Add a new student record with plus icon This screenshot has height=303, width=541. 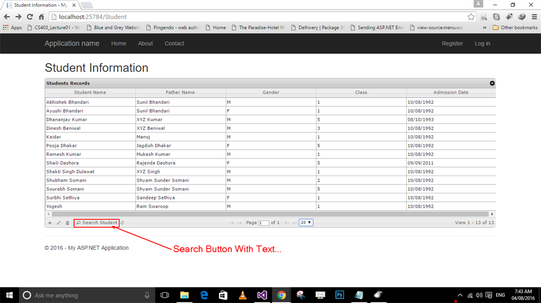pos(50,223)
